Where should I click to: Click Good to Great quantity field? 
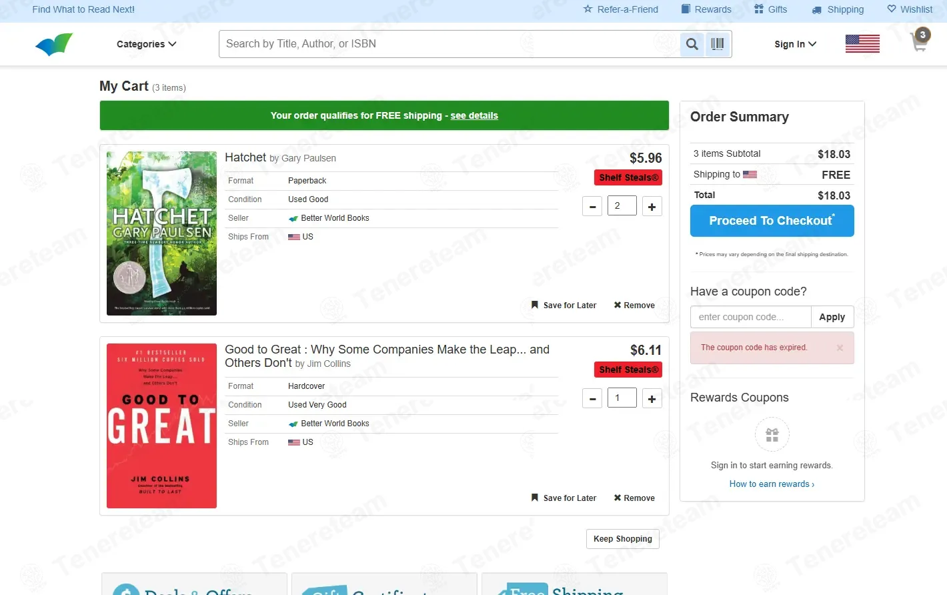[622, 398]
